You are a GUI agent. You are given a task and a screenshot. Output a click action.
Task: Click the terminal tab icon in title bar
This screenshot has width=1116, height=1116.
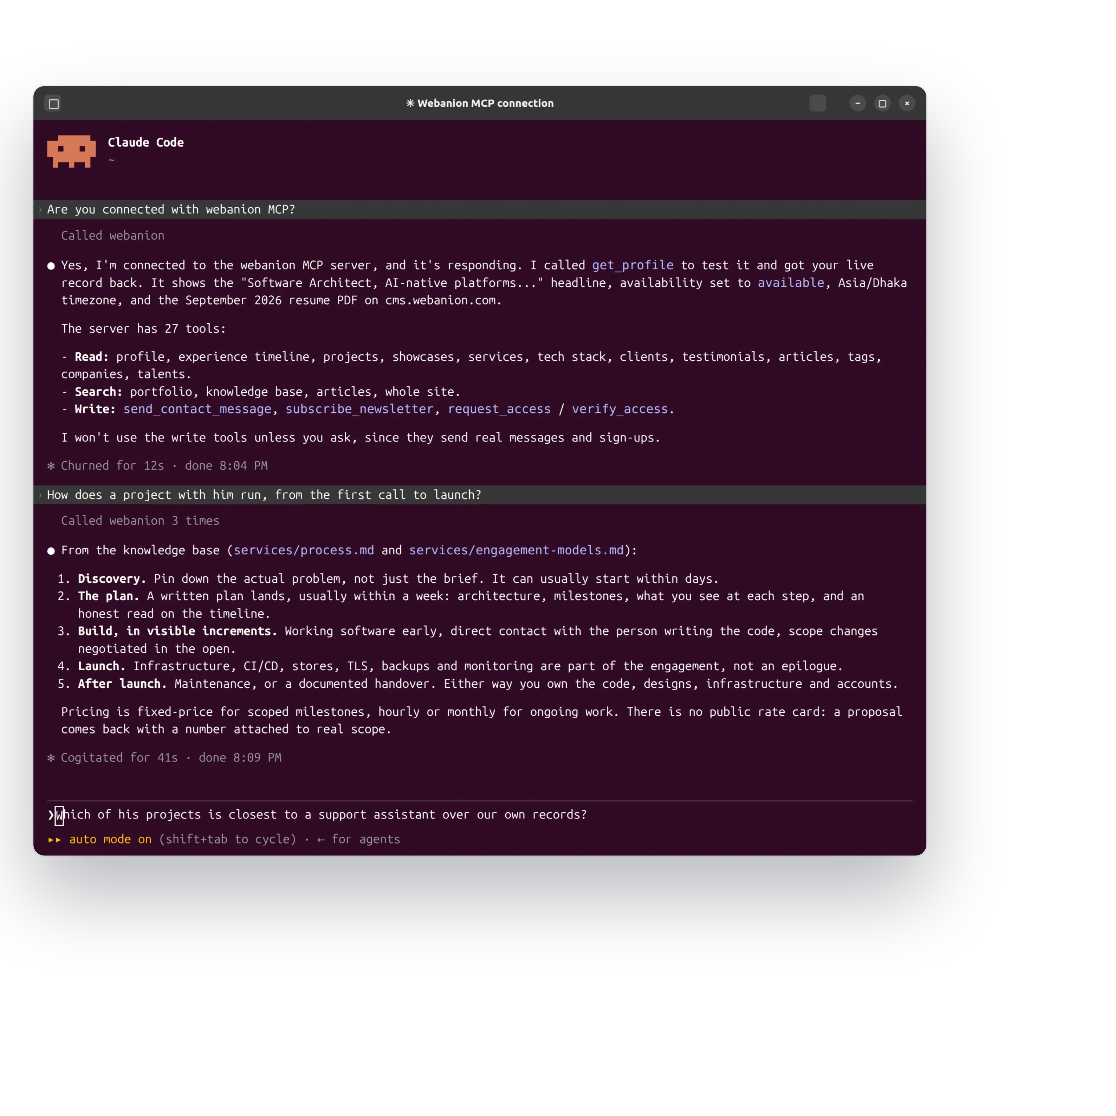54,104
